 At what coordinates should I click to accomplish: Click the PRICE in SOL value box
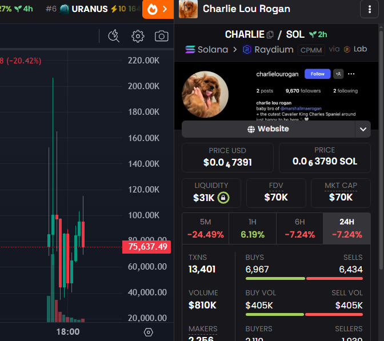(325, 158)
